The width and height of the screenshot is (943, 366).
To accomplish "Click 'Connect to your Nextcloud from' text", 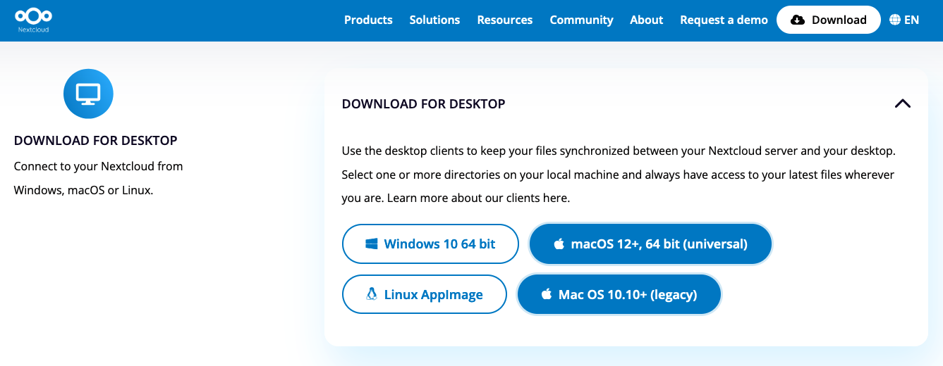I will [99, 167].
